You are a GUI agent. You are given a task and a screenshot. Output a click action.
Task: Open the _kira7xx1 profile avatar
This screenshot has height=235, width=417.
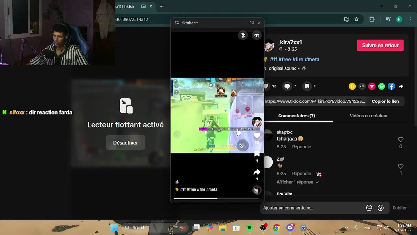(x=269, y=46)
